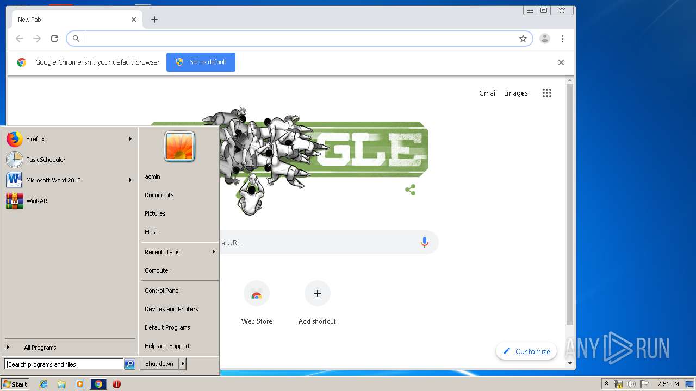Click the Shut down button

coord(159,364)
